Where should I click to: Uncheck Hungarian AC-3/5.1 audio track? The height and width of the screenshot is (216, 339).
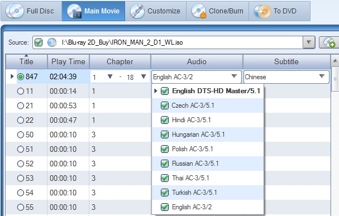tap(165, 135)
